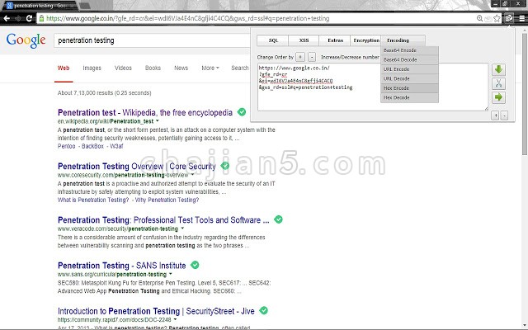This screenshot has width=528, height=330.
Task: Click the BackBox sublink
Action: click(92, 146)
